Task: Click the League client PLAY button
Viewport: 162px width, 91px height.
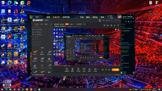Action: [x=37, y=17]
